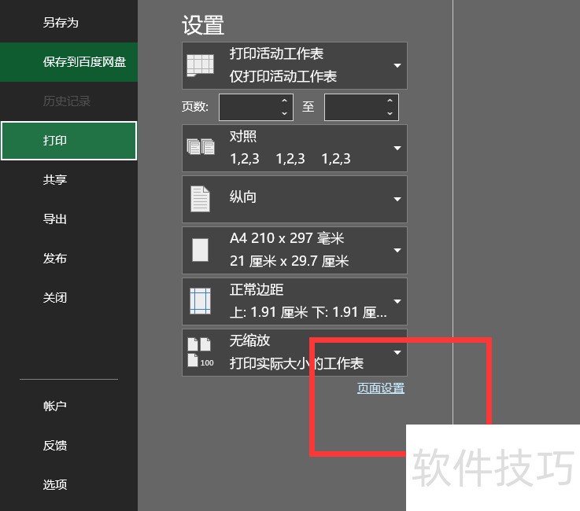Select the 打印 tab in the sidebar
The image size is (580, 511).
point(68,141)
